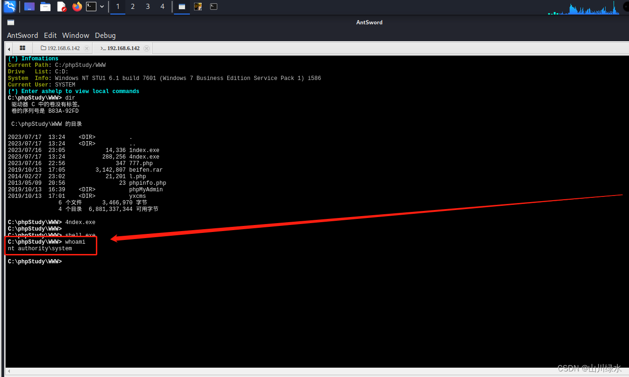This screenshot has width=629, height=377.
Task: Switch to workspace 3
Action: tap(148, 7)
